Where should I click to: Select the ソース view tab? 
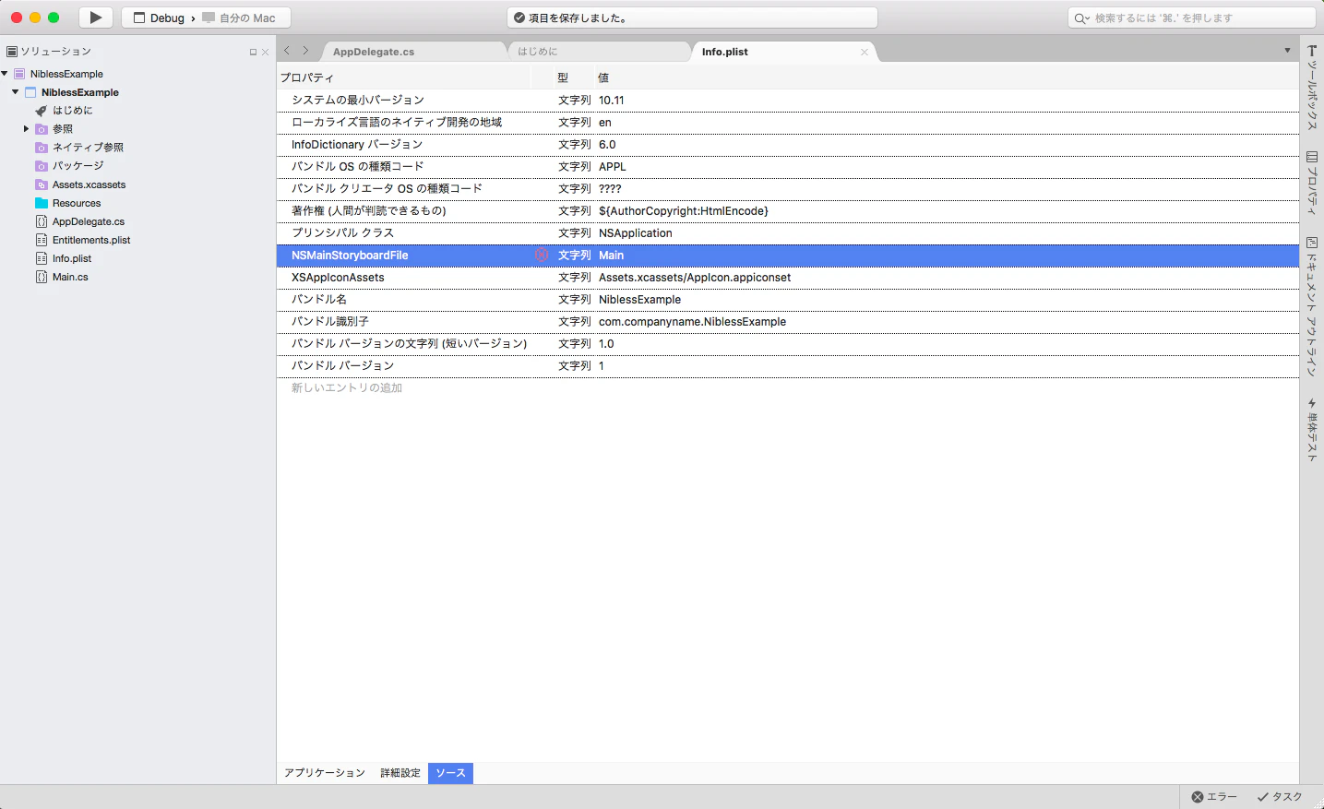click(x=450, y=773)
